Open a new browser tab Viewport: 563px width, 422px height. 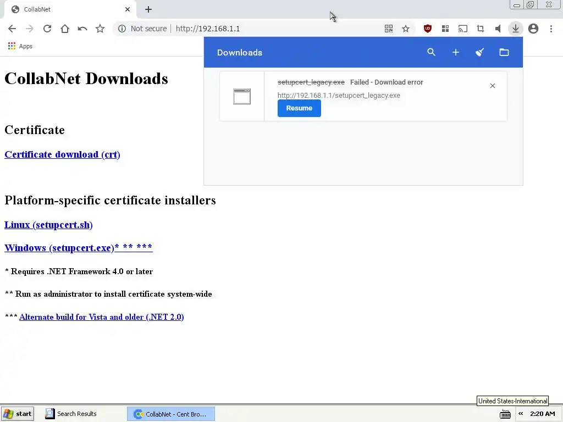[148, 9]
